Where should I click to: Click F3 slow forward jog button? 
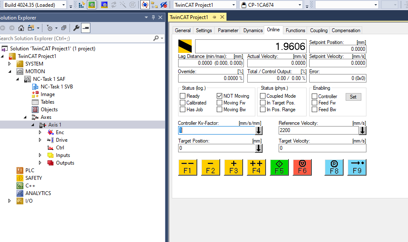pyautogui.click(x=233, y=168)
